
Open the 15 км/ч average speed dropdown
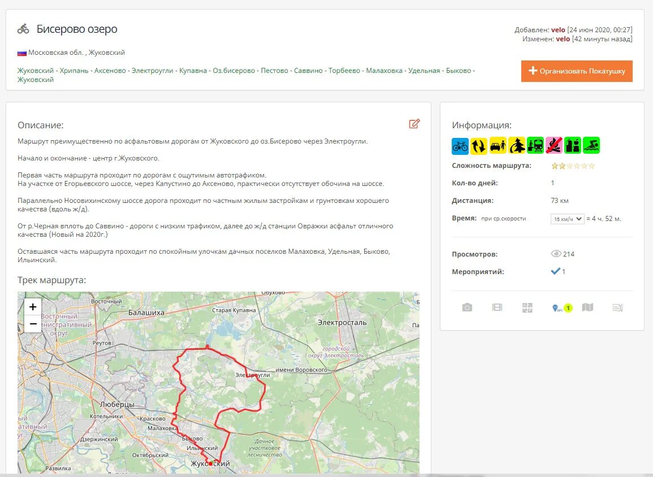click(567, 219)
